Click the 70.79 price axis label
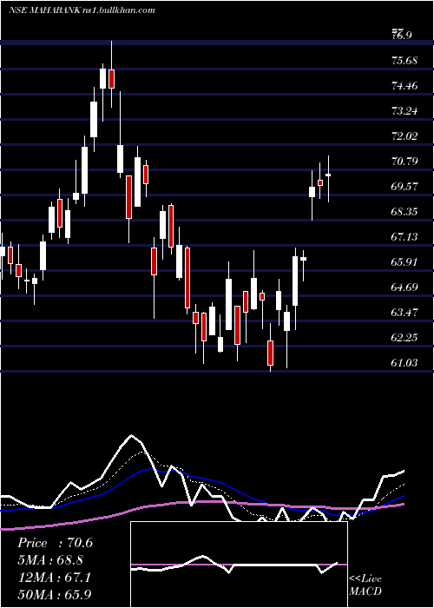The image size is (434, 608). (404, 161)
